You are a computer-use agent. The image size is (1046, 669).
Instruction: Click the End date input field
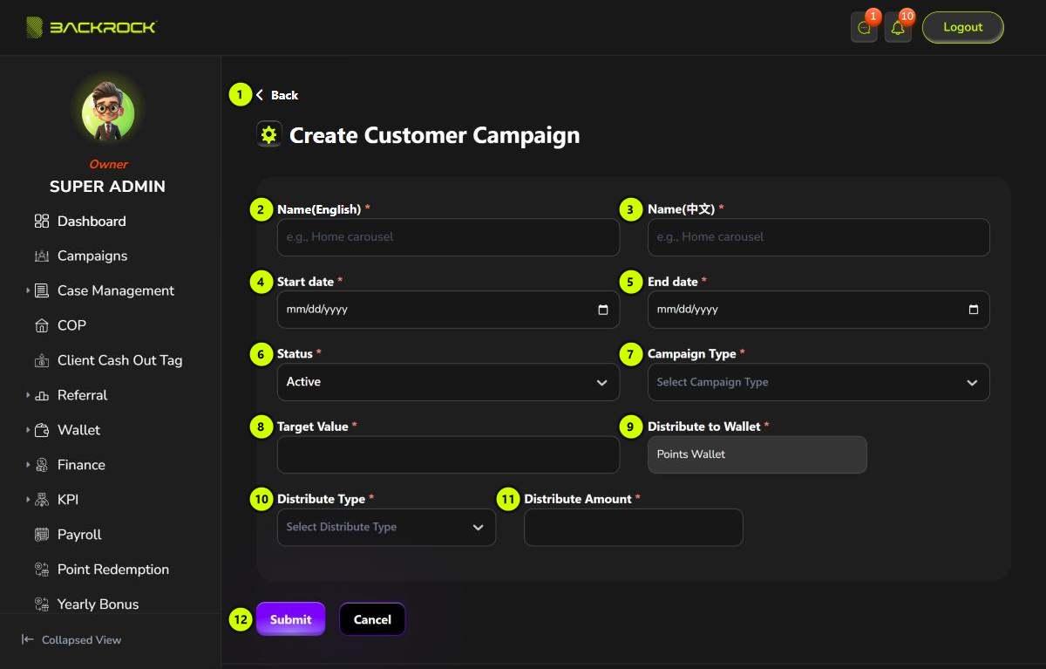[818, 310]
